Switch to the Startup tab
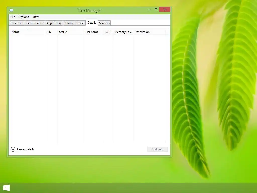Viewport: 257px width, 193px height. [70, 23]
